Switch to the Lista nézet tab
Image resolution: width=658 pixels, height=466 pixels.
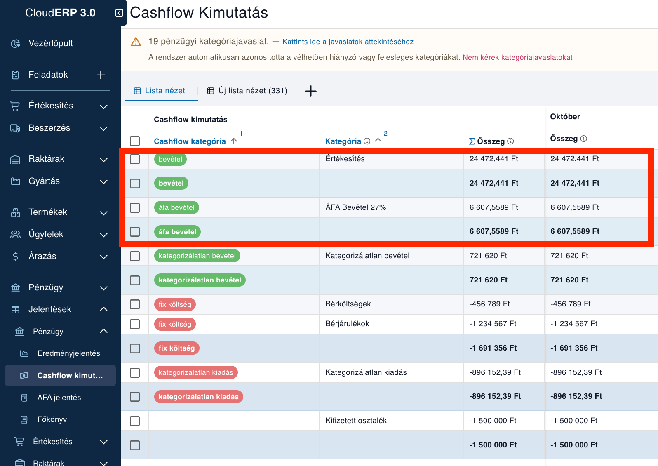(x=160, y=91)
